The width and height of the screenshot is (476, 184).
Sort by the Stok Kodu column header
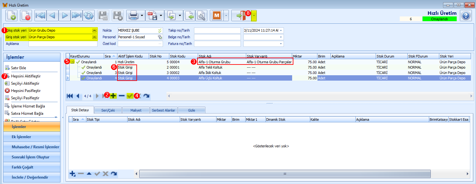click(184, 56)
